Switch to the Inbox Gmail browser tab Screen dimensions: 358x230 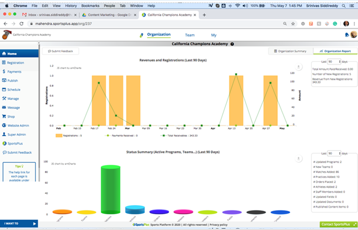(x=49, y=15)
